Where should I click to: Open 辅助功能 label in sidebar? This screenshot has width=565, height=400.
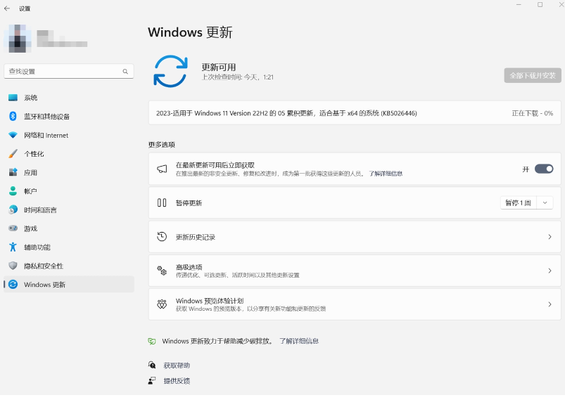37,247
